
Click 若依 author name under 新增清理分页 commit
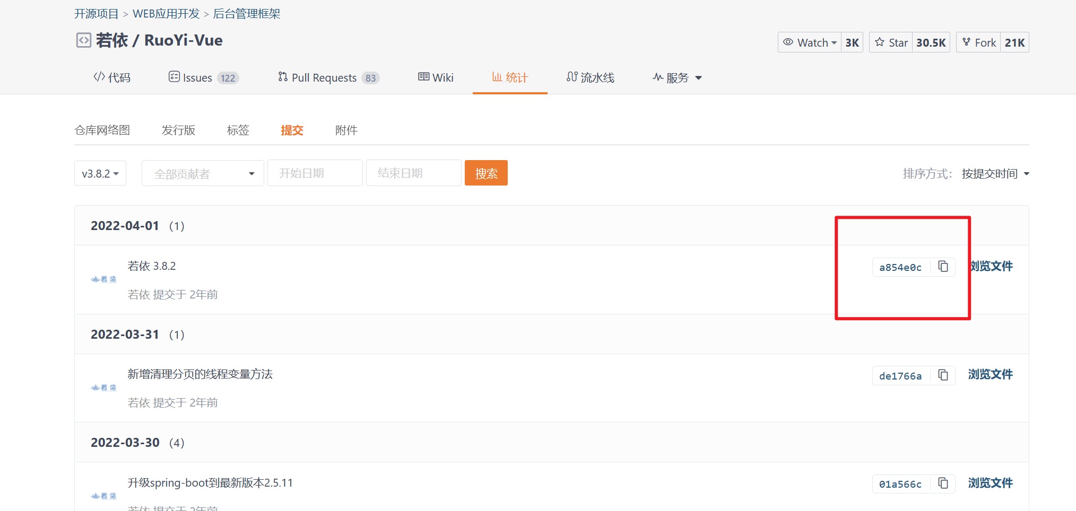(x=139, y=402)
